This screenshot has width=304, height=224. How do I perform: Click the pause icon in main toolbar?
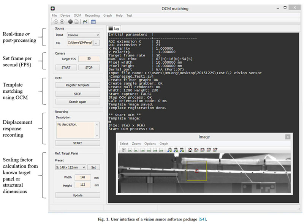click(62, 22)
